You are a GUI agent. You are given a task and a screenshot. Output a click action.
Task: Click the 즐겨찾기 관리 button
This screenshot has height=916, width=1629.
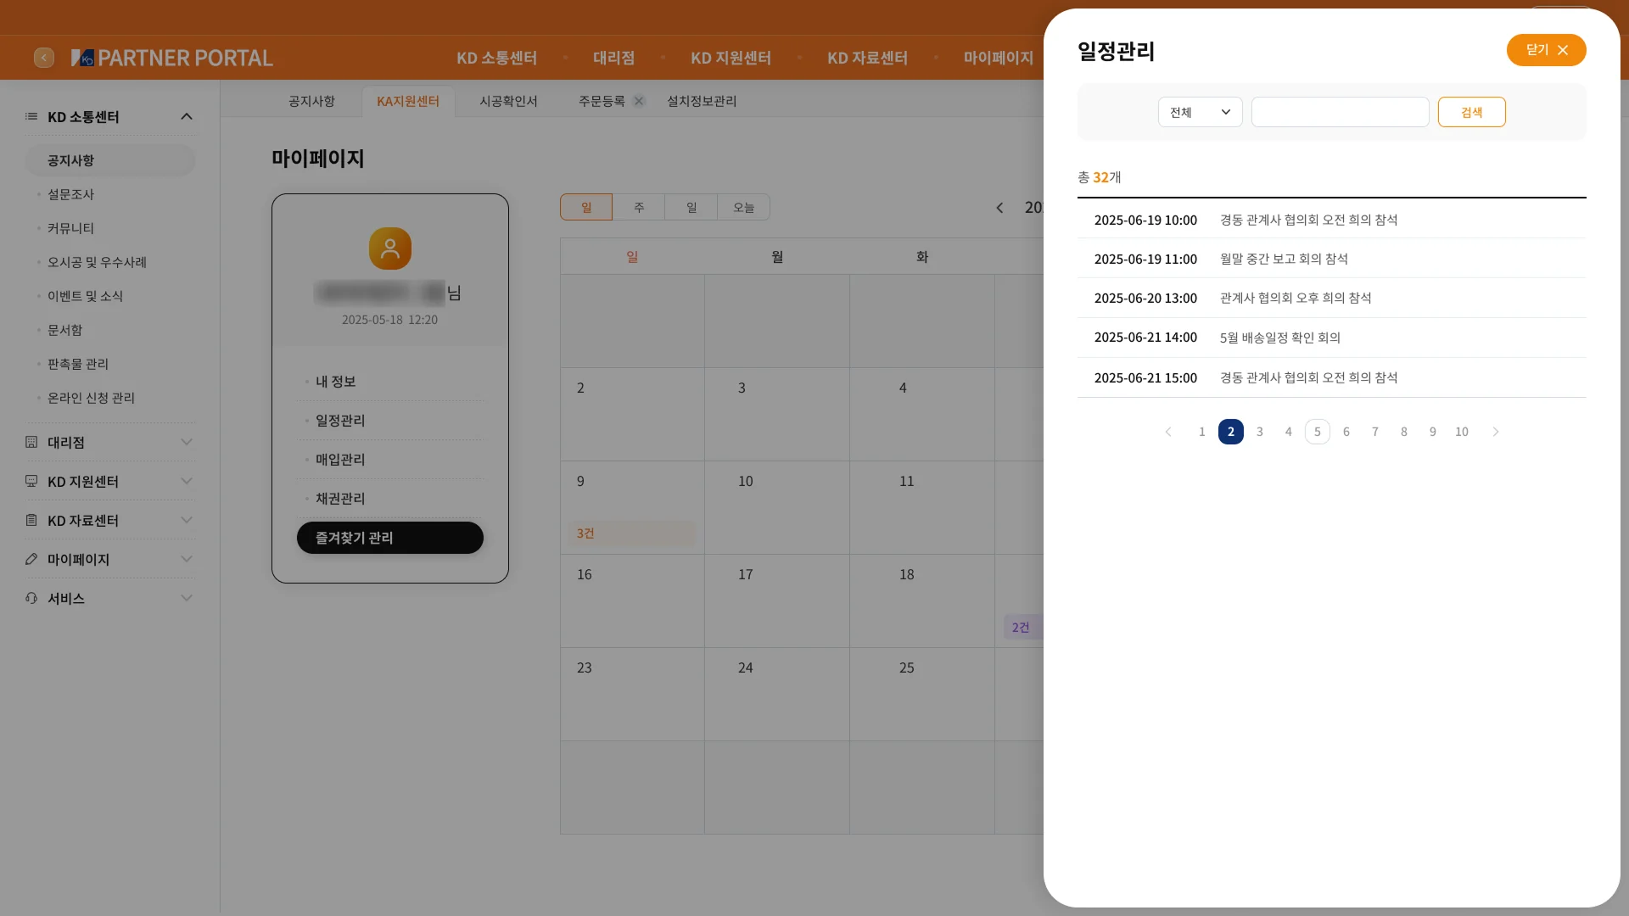click(390, 538)
